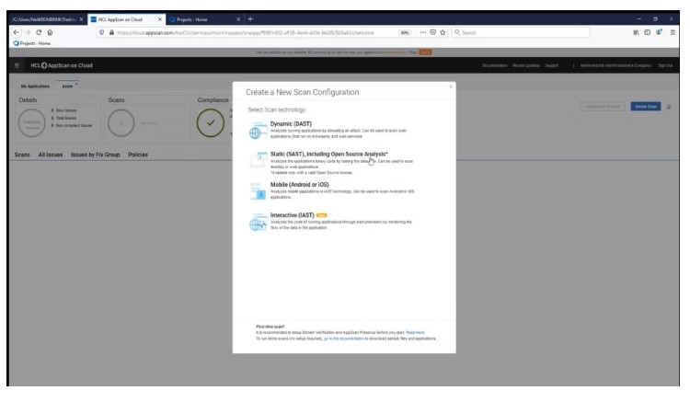
Task: Toggle the Firefox sidebar icon
Action: tap(648, 32)
